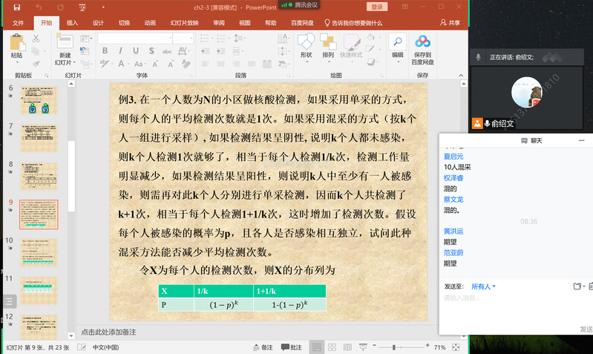
Task: Open the send-to 所有人 dropdown in chat
Action: pyautogui.click(x=484, y=286)
